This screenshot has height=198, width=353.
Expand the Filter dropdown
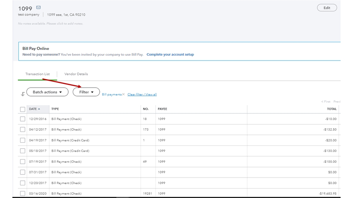(x=86, y=92)
